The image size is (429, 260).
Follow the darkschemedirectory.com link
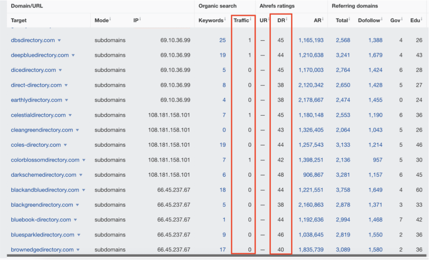(x=44, y=175)
